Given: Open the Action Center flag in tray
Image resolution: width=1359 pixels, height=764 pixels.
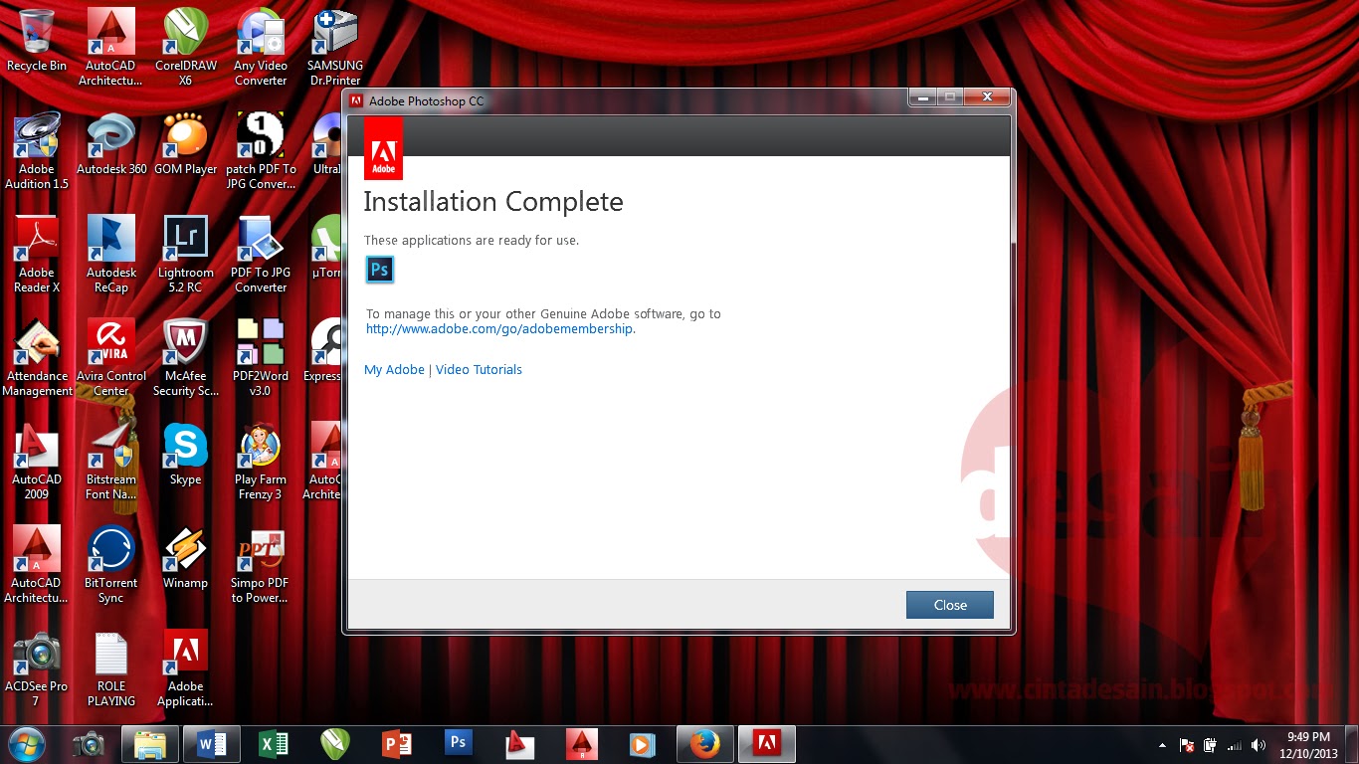Looking at the screenshot, I should 1187,745.
